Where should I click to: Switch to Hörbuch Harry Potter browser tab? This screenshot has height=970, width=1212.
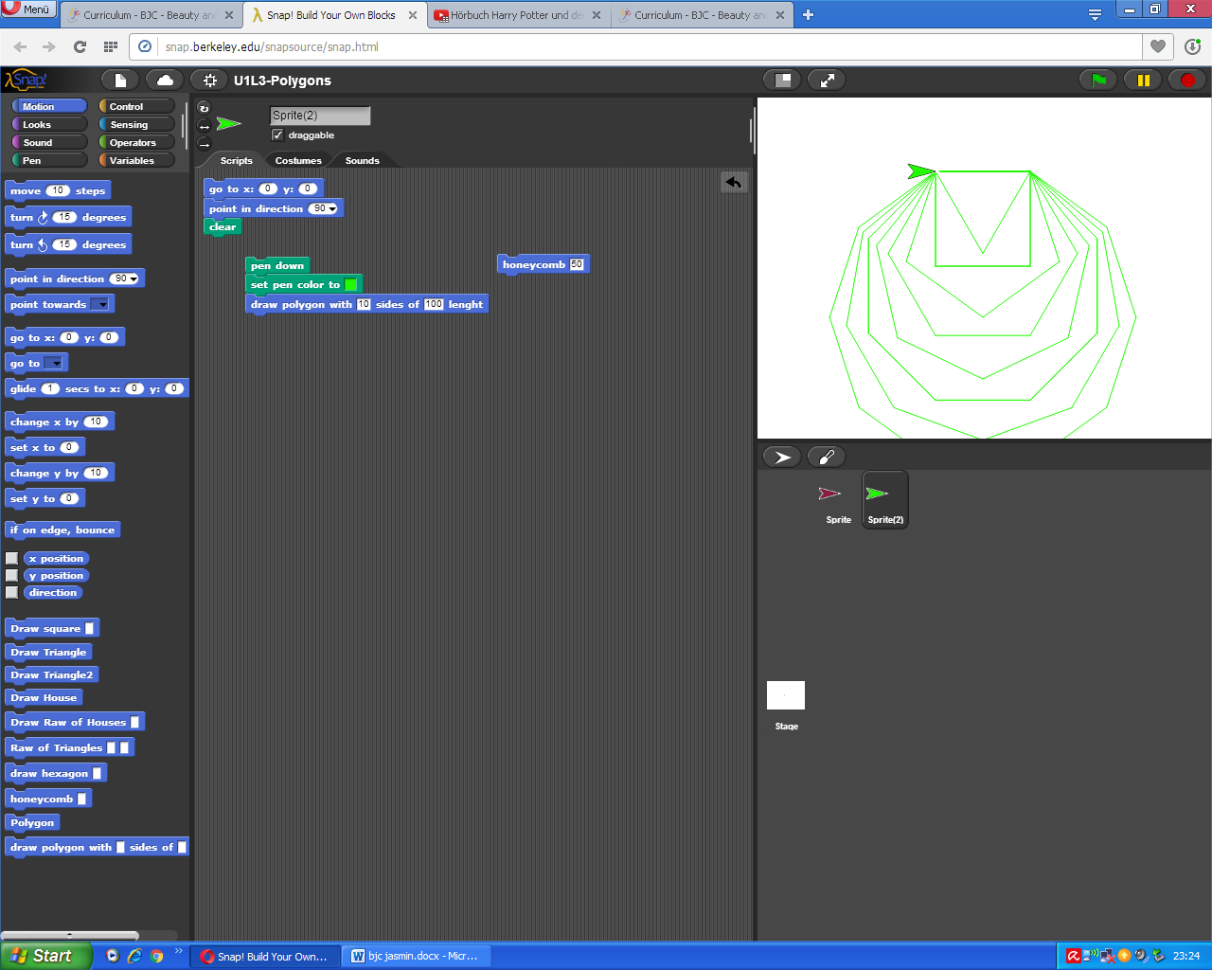click(518, 15)
